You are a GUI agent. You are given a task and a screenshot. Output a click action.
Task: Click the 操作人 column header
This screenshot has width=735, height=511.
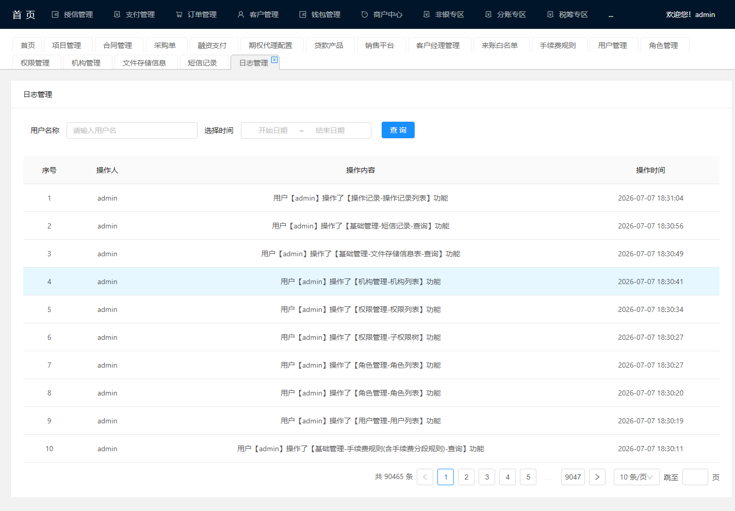pos(107,170)
